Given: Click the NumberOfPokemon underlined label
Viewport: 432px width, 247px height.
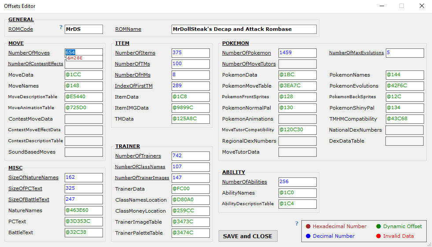Looking at the screenshot, I should (246, 53).
